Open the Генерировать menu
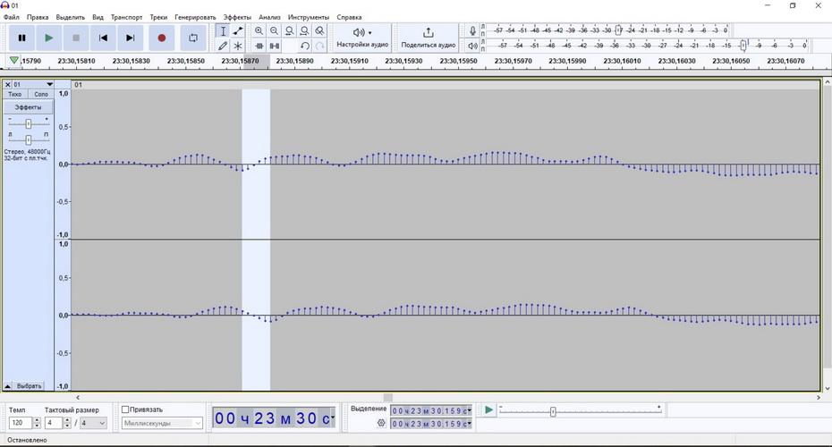832x447 pixels. pos(195,17)
